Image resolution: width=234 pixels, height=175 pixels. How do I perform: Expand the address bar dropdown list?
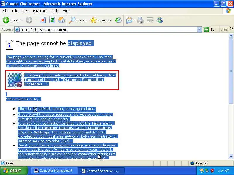pyautogui.click(x=199, y=29)
